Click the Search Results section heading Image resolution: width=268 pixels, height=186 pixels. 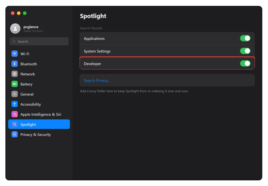(91, 28)
